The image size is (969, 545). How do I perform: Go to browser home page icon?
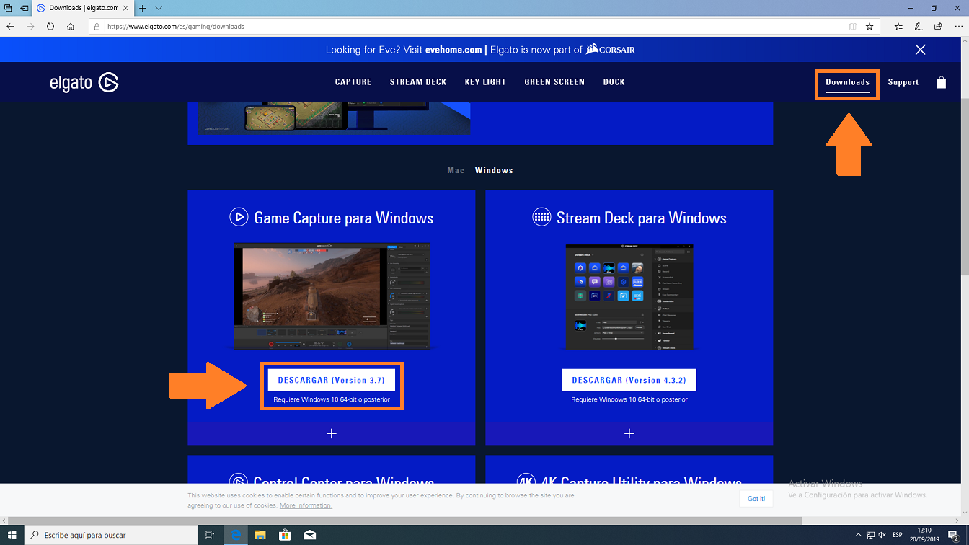(x=71, y=27)
